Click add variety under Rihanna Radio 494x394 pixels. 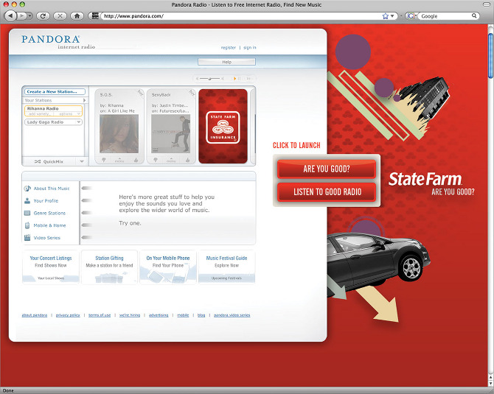pos(39,114)
